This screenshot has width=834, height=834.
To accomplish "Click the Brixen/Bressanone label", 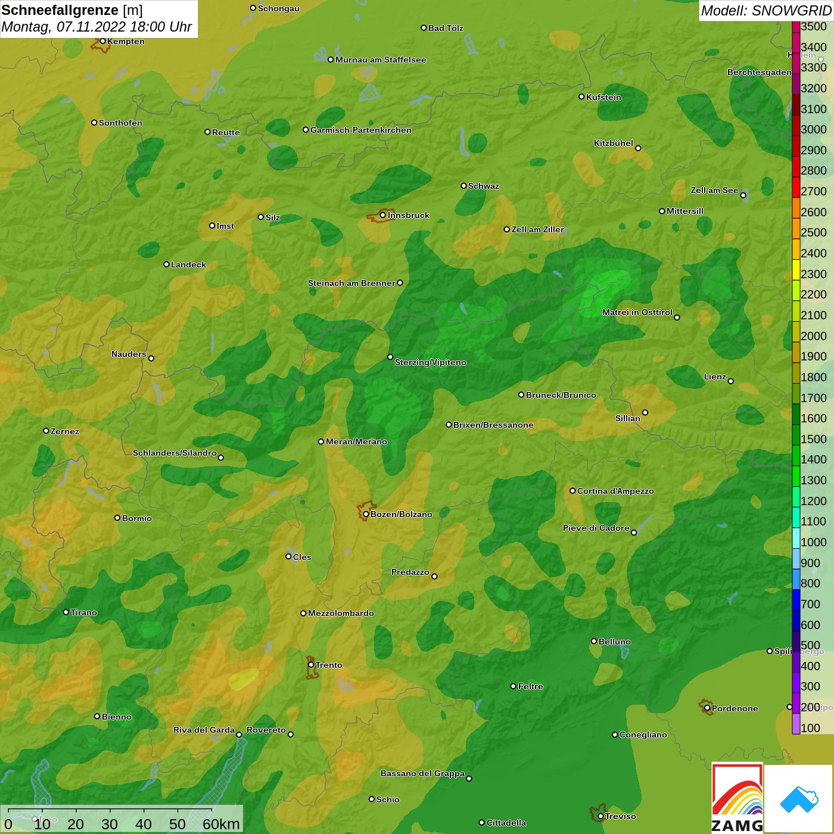I will (493, 425).
